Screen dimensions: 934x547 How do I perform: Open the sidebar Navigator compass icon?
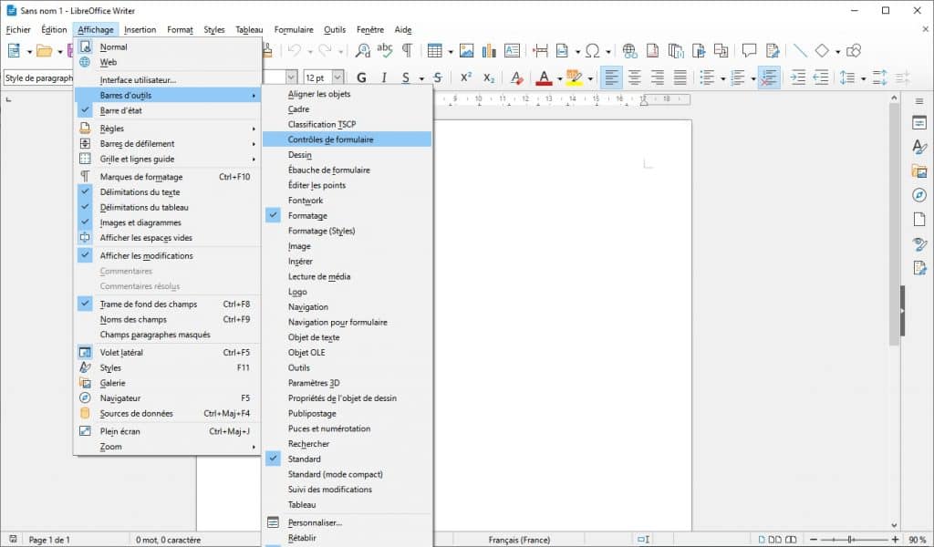(919, 195)
